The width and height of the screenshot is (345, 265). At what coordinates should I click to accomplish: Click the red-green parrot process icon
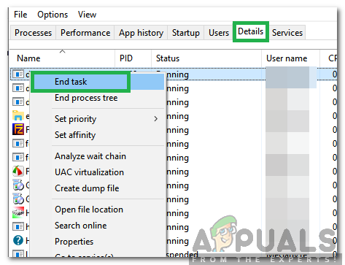coord(18,171)
